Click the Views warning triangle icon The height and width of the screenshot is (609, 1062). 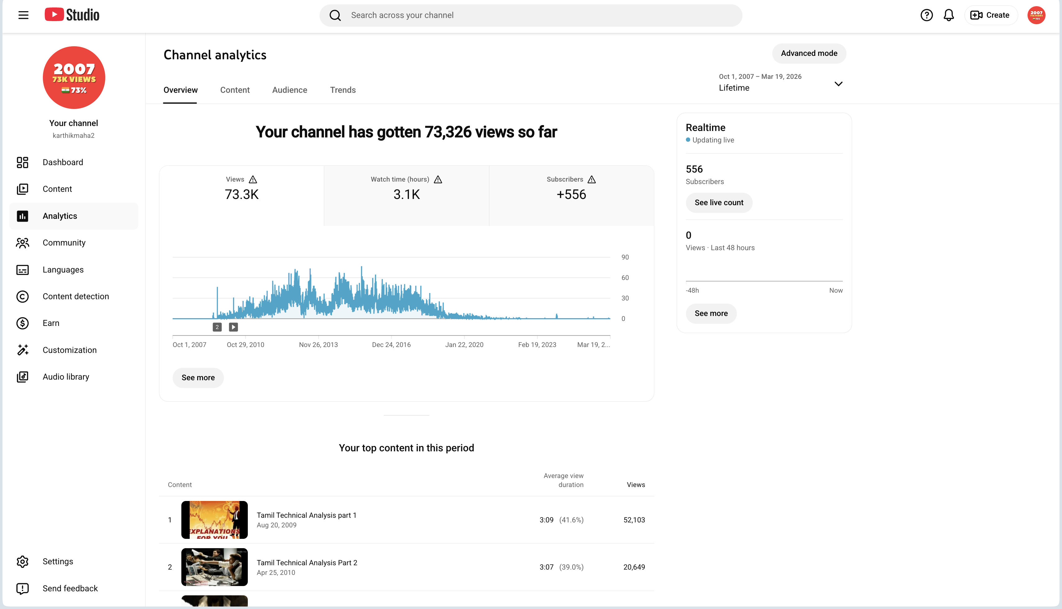(253, 179)
